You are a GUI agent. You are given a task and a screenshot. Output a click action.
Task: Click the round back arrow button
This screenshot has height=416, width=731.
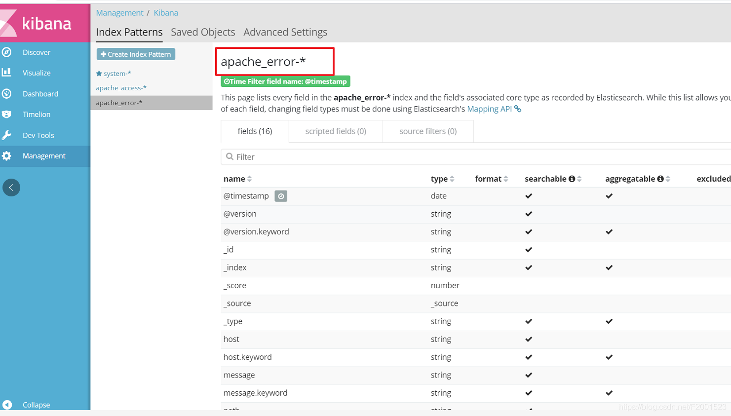point(11,188)
